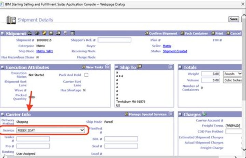The image size is (246, 158).
Task: Click the Seal # input field
Action: click(121, 146)
